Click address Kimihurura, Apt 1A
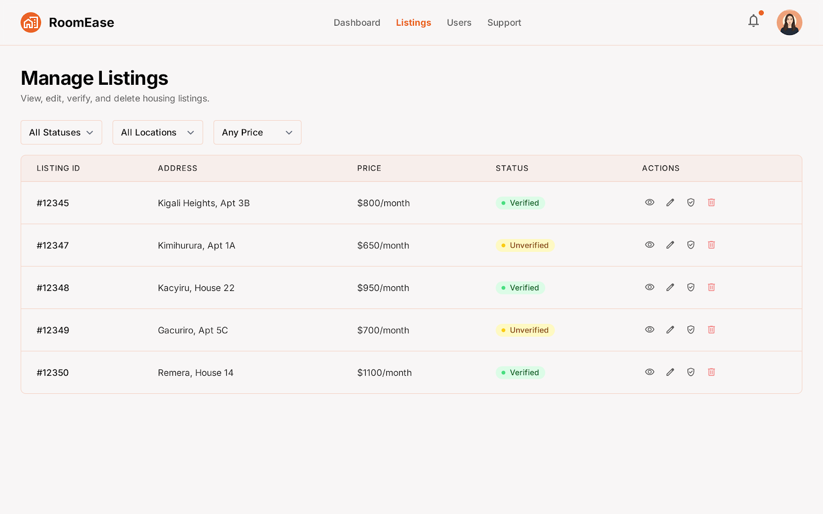823x514 pixels. tap(196, 245)
